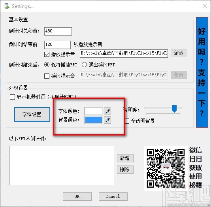Click 删除 to remove a PPT
Viewport: 211px width, 207px height.
tap(125, 169)
